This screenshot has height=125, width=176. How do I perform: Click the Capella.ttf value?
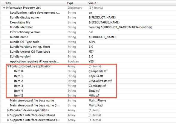(x=96, y=76)
